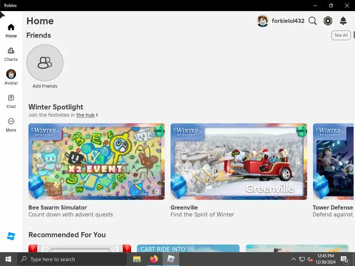Viewport: 355px width, 266px height.
Task: Show hidden system tray icons
Action: tap(293, 259)
